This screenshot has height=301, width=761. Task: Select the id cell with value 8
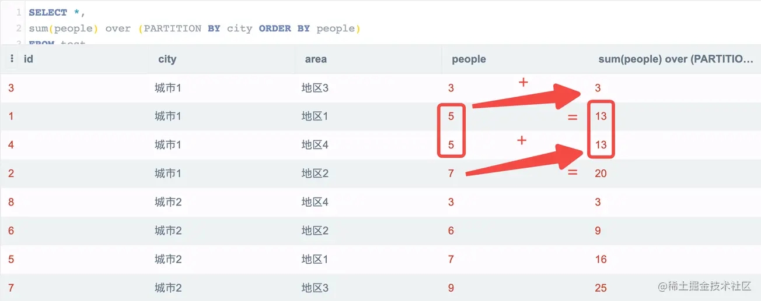click(x=11, y=202)
